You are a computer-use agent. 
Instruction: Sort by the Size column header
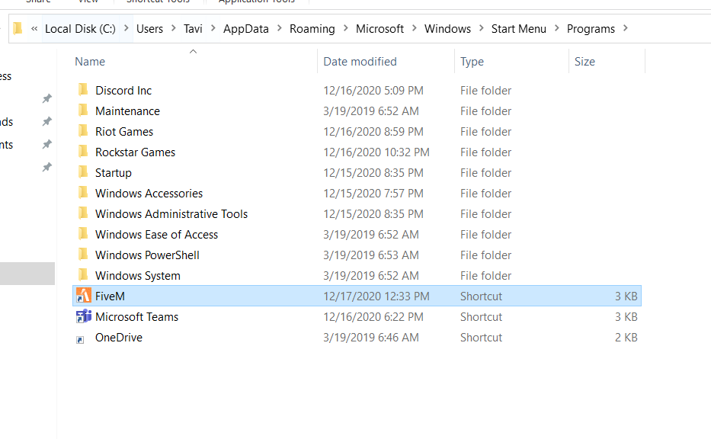584,62
